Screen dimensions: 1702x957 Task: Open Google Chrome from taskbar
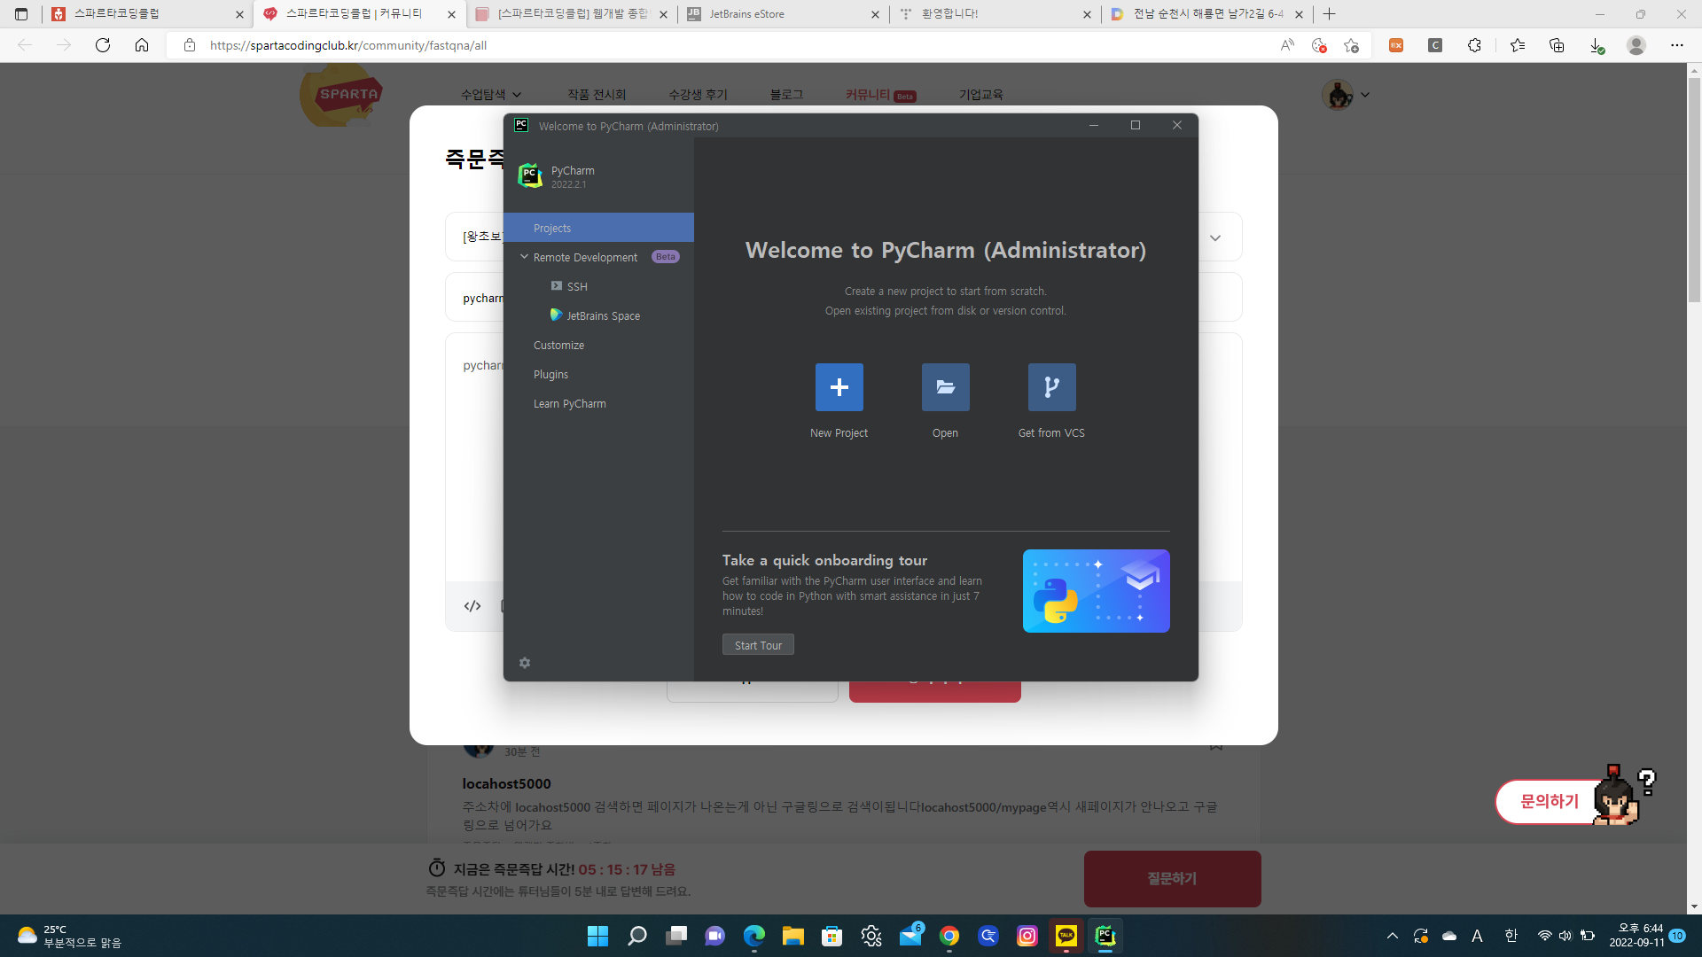(949, 936)
